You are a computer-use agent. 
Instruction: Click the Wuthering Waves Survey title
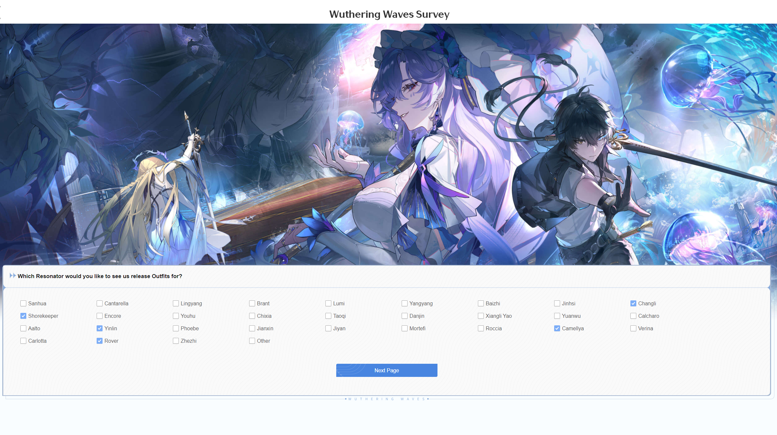(389, 14)
